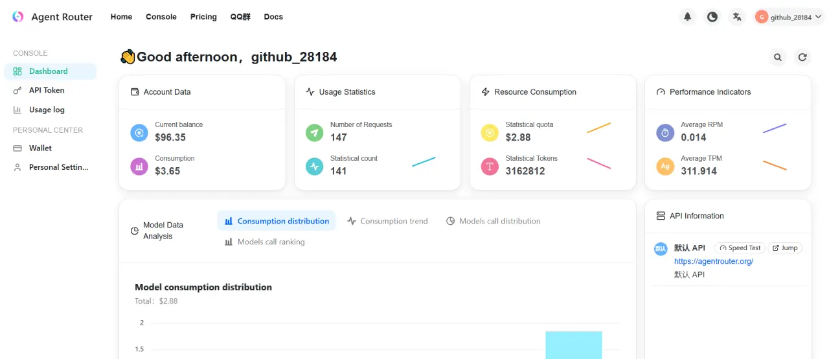Click the Average TPM orange sparkline
The height and width of the screenshot is (359, 829).
pos(775,165)
